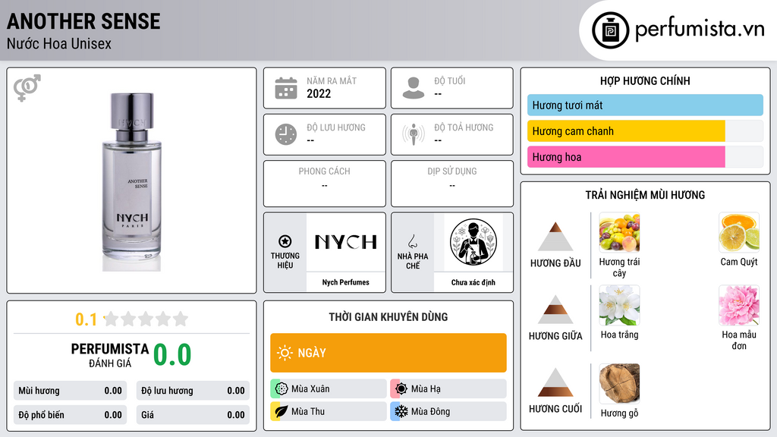Screen dimensions: 777x437
Task: Select the Mùa Xuân season chip
Action: [x=329, y=388]
